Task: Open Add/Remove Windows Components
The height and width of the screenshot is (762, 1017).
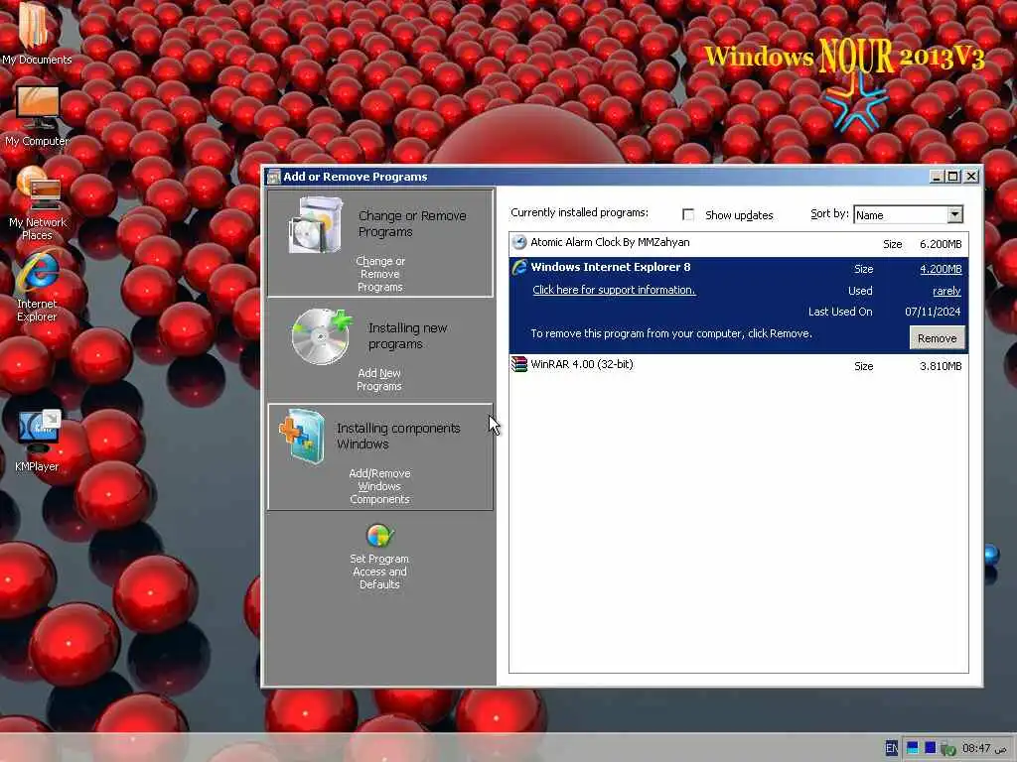Action: pyautogui.click(x=380, y=456)
